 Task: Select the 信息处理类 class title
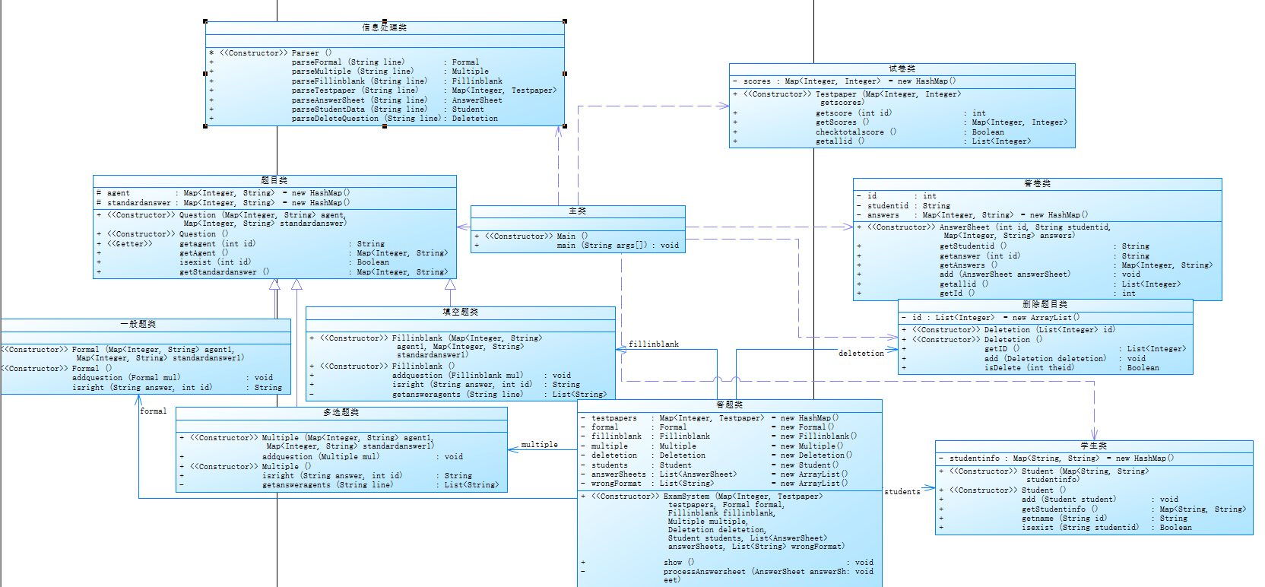(385, 27)
